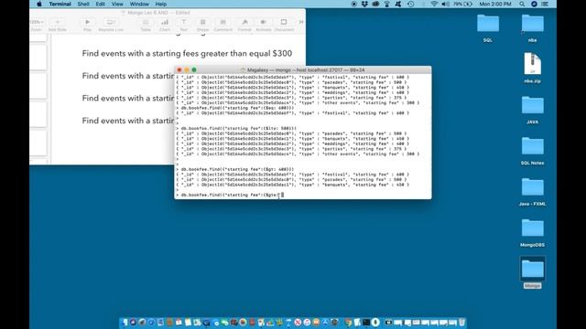
Task: Click the $lte: 500 find command line
Action: [x=238, y=128]
